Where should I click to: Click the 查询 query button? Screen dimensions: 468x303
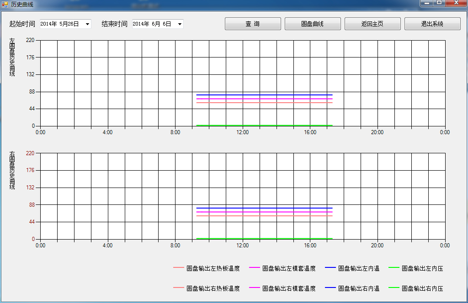coord(253,24)
